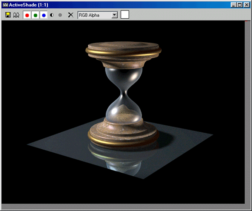The image size is (252, 211).
Task: Open the white color swatch
Action: [x=125, y=15]
